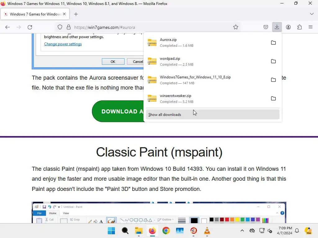The image size is (318, 238).
Task: Show winaerotweaker.zip in its folder
Action: pos(273,98)
